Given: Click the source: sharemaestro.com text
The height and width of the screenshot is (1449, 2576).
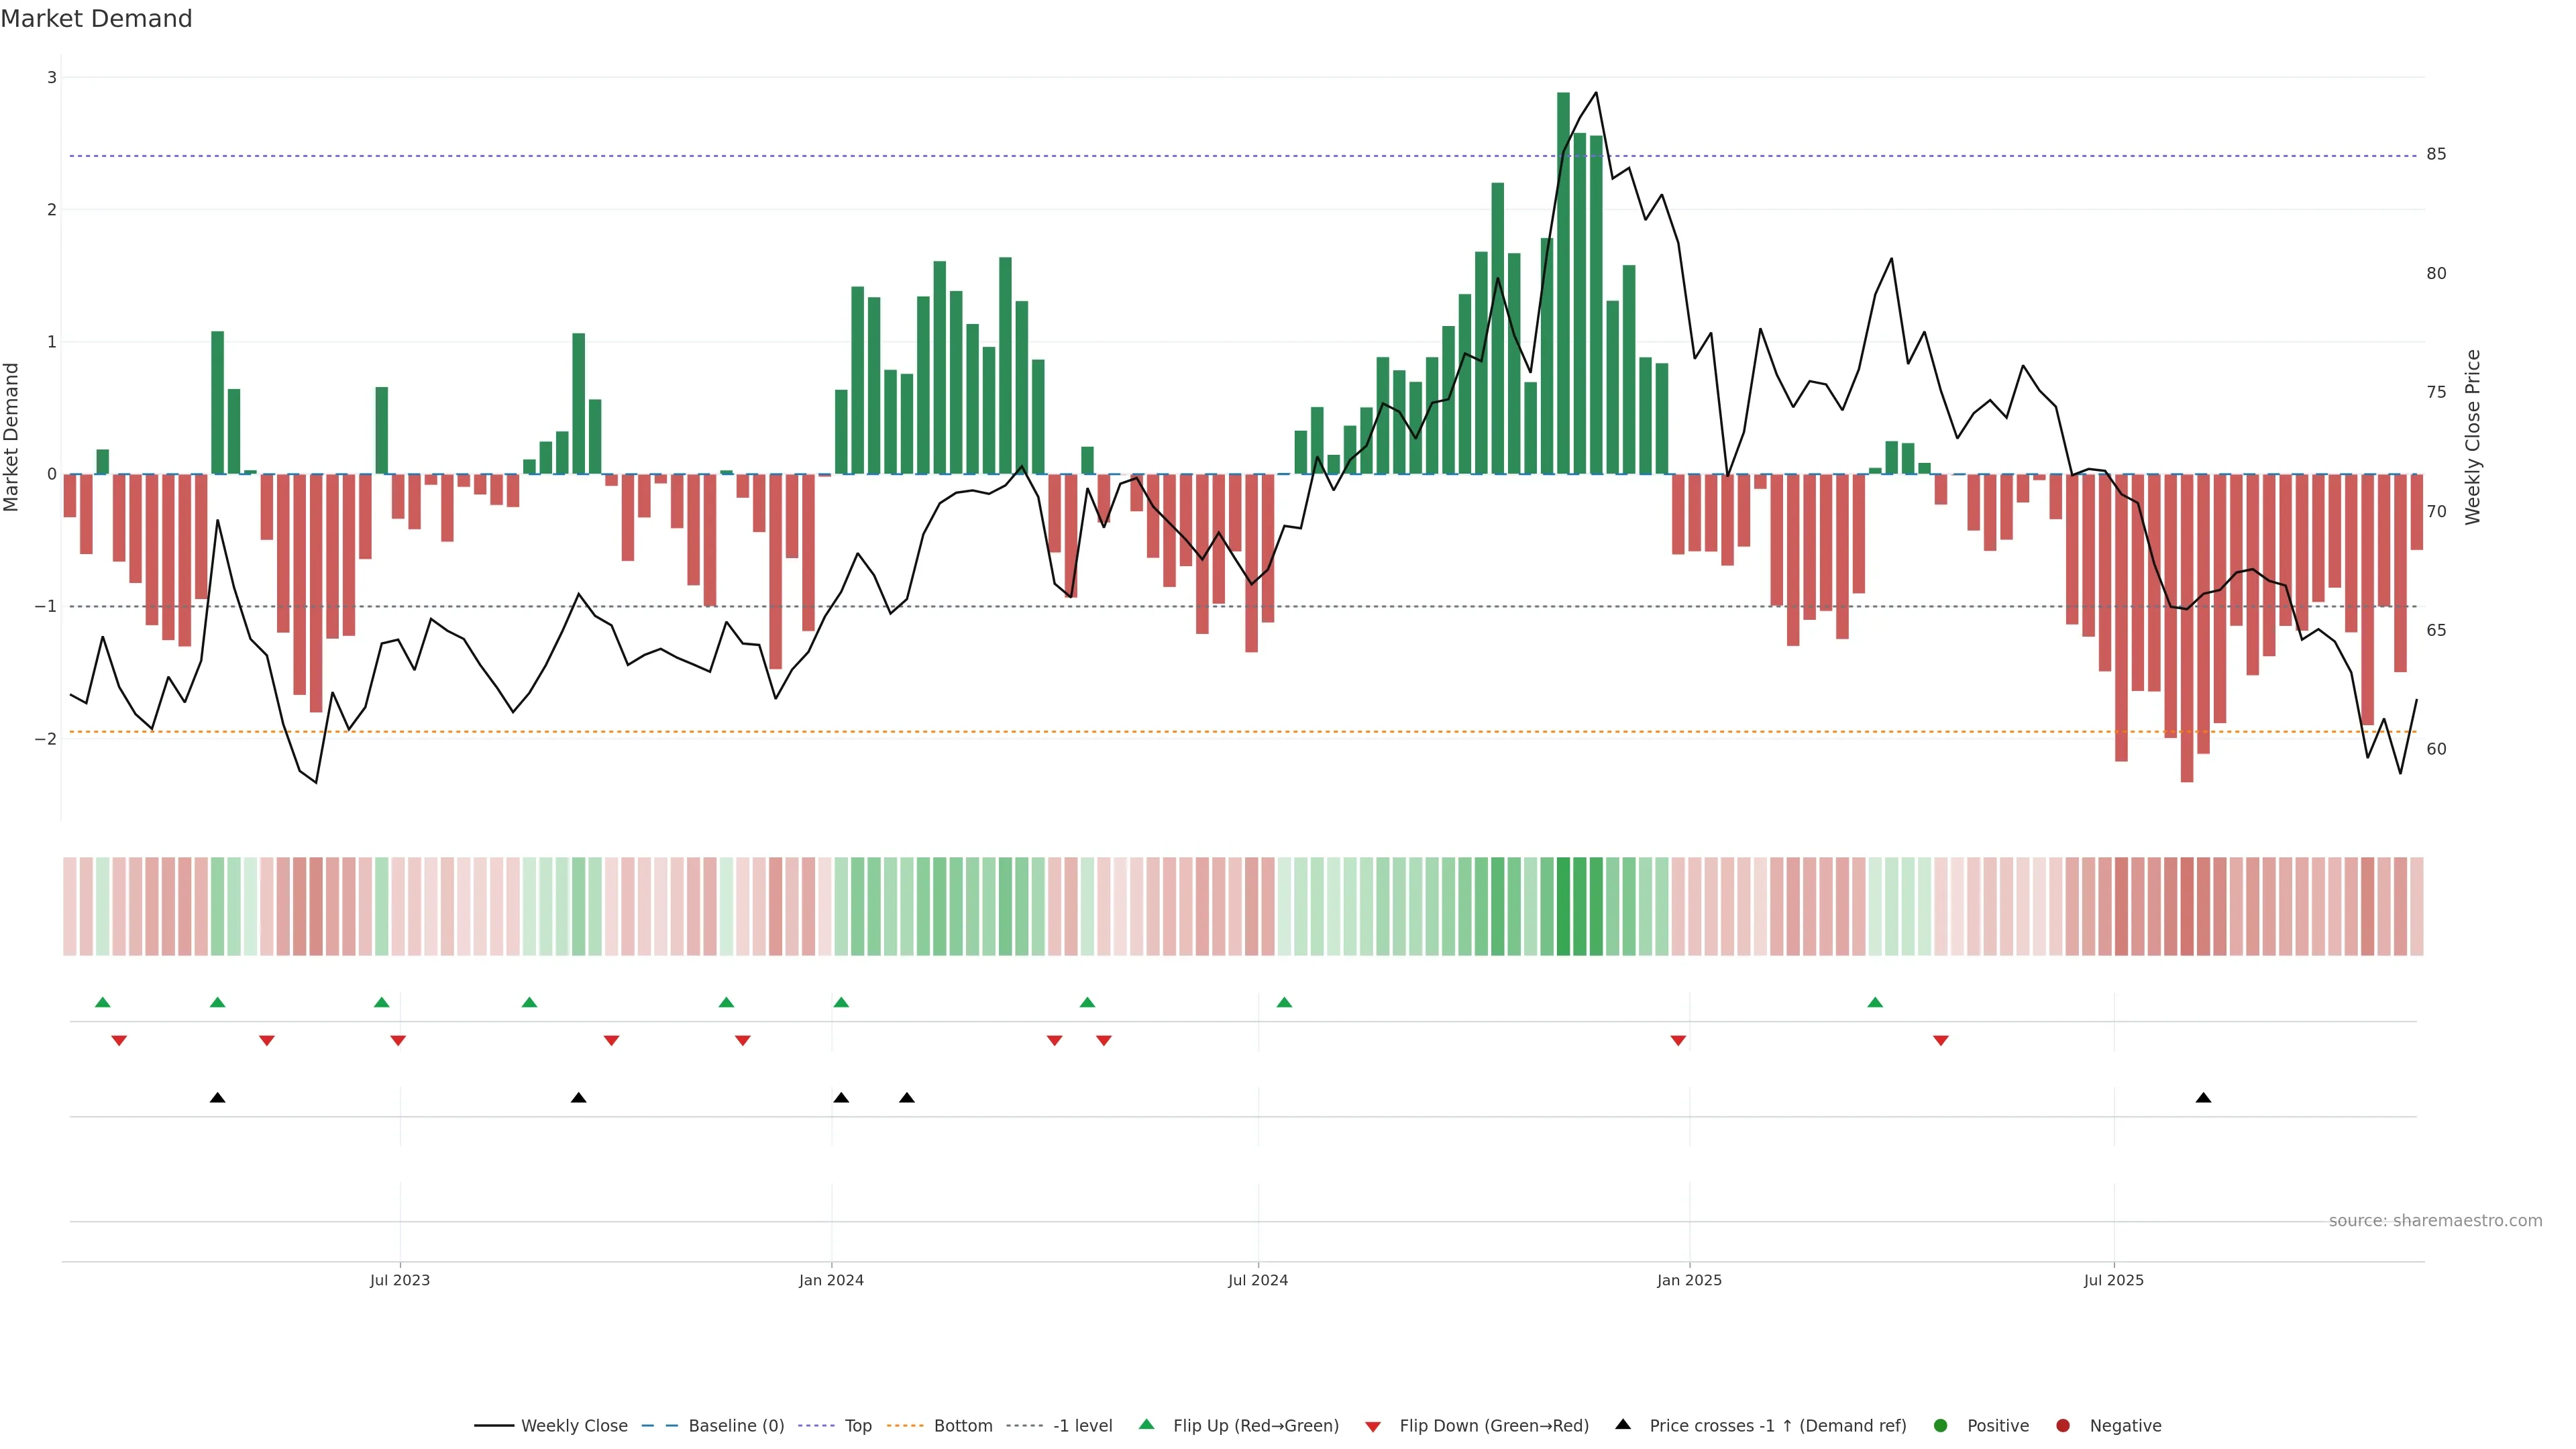Looking at the screenshot, I should [x=2435, y=1220].
